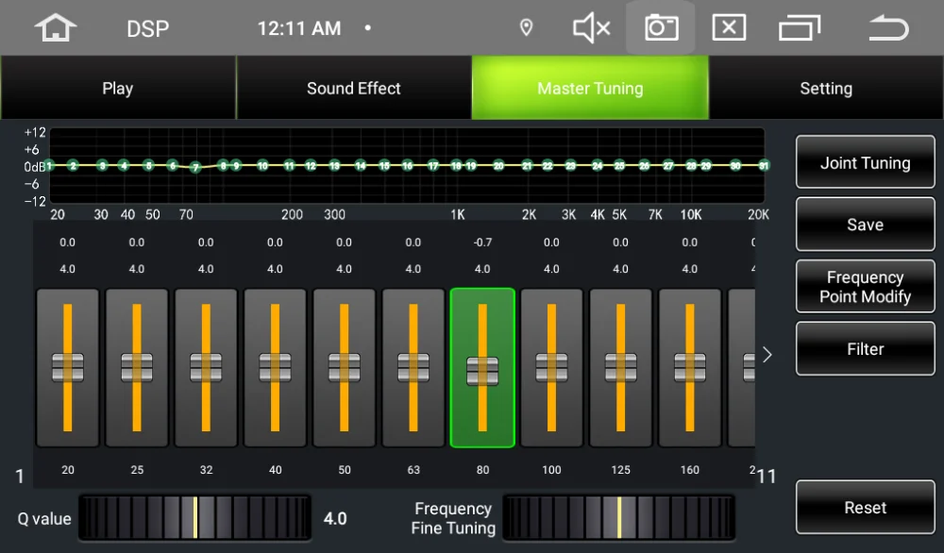The width and height of the screenshot is (944, 553).
Task: Switch to the Play tab
Action: pyautogui.click(x=117, y=88)
